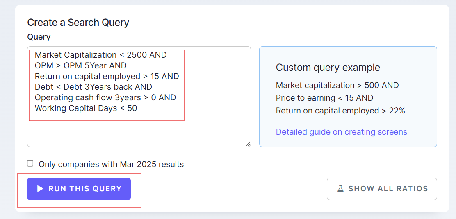456x219 pixels.
Task: Open SHOW ALL RATIOS button
Action: click(382, 189)
